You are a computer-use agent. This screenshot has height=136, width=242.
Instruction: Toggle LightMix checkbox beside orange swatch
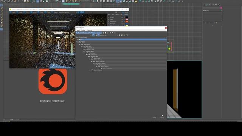point(109,22)
